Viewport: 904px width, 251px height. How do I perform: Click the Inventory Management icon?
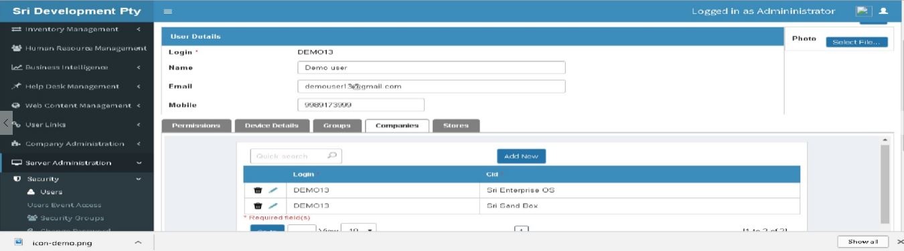point(16,29)
